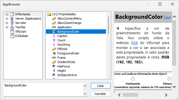Expand the Viewer (Application) node
179x100 pixels.
[x=7, y=18]
